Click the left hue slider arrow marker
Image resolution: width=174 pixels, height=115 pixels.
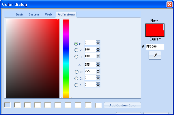[x=61, y=98]
